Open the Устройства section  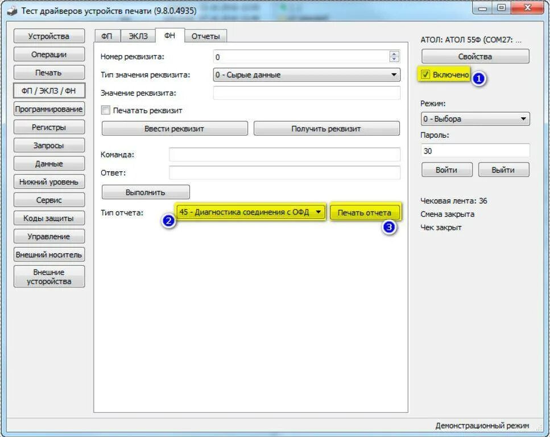(x=49, y=36)
